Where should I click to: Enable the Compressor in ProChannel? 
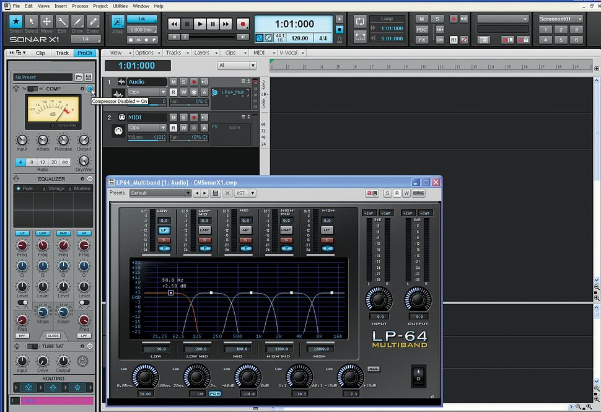pyautogui.click(x=90, y=89)
